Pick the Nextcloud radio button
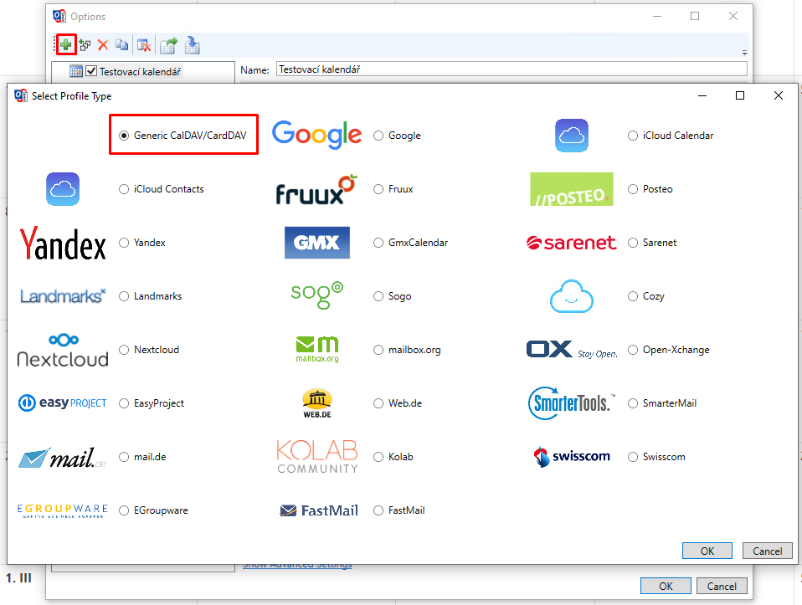 click(124, 350)
